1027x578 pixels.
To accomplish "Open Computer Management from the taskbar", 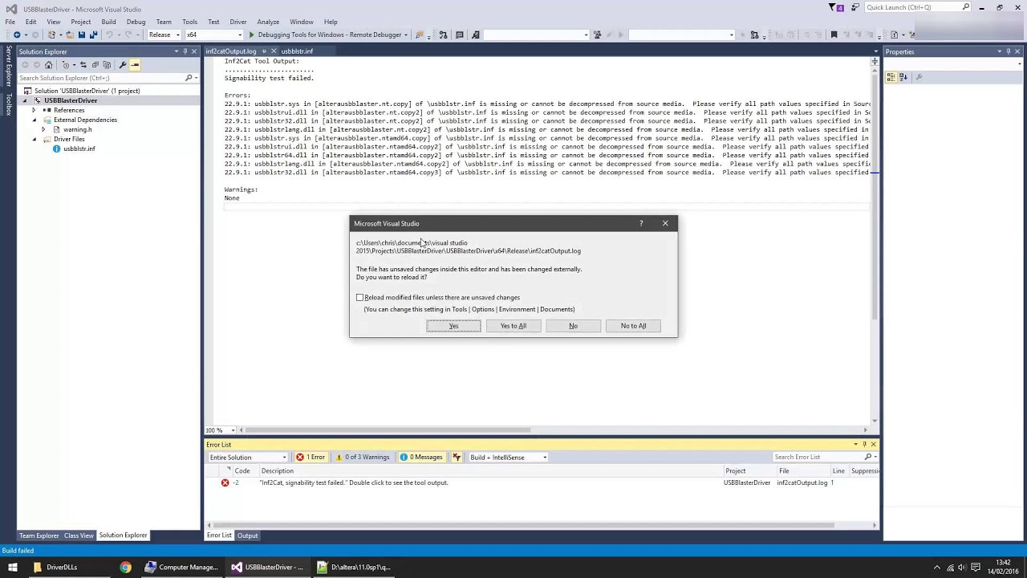I will pos(181,568).
